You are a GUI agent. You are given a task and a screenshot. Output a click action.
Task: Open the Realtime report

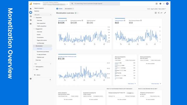point(37,11)
